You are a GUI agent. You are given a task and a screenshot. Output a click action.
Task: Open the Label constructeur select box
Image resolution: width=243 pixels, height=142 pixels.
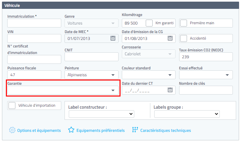pos(102,114)
